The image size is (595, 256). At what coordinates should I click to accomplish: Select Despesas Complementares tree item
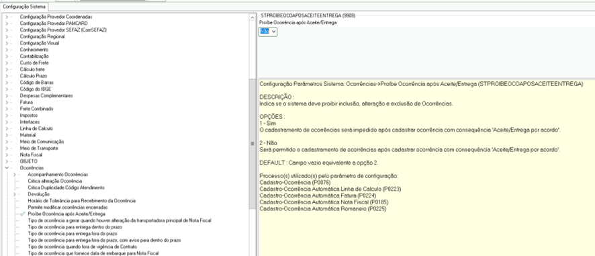pyautogui.click(x=46, y=95)
